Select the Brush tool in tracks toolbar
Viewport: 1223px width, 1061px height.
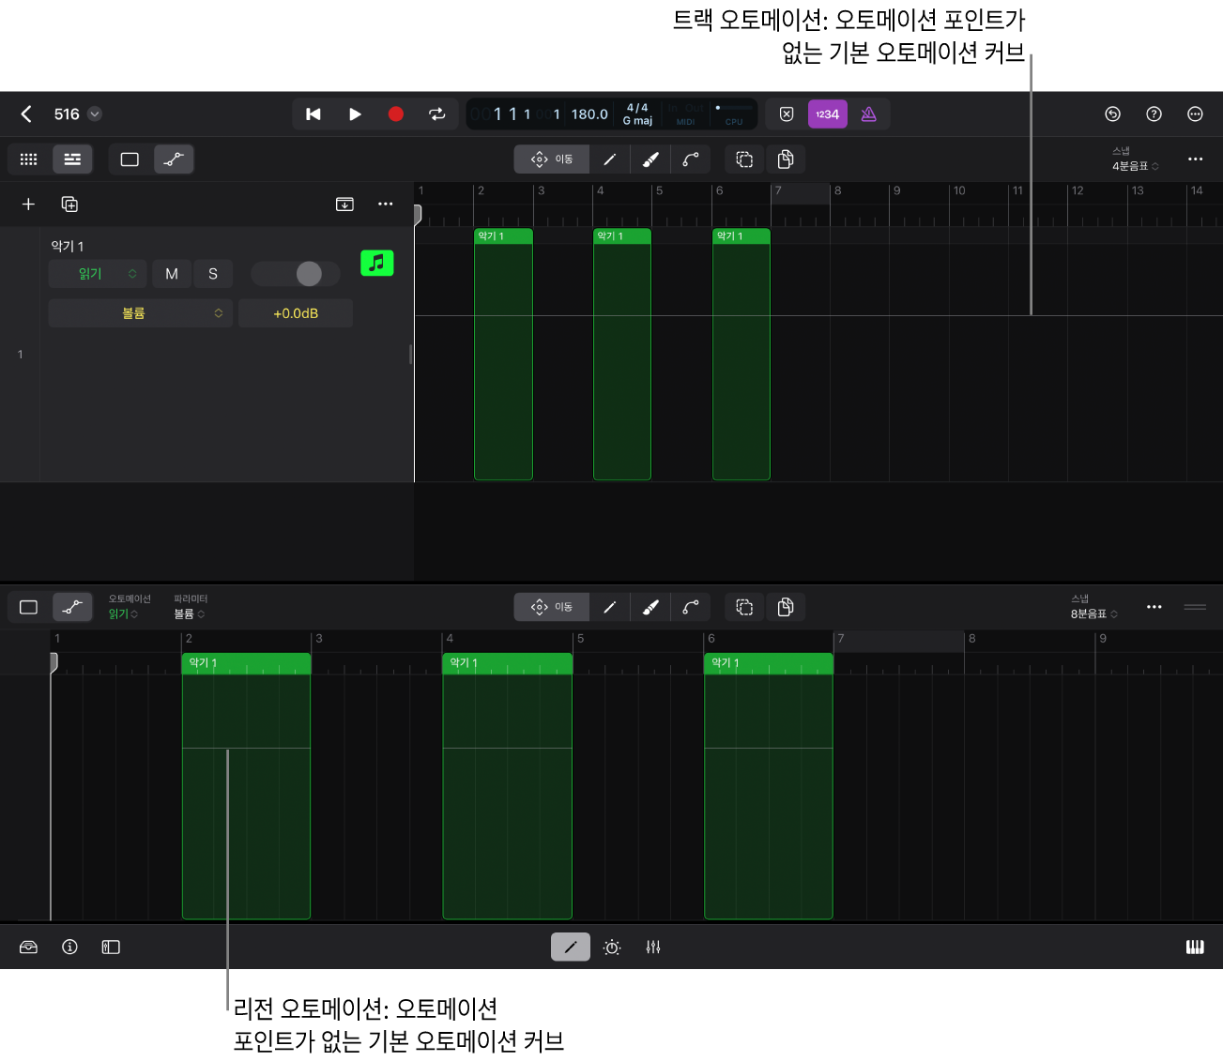pyautogui.click(x=650, y=159)
